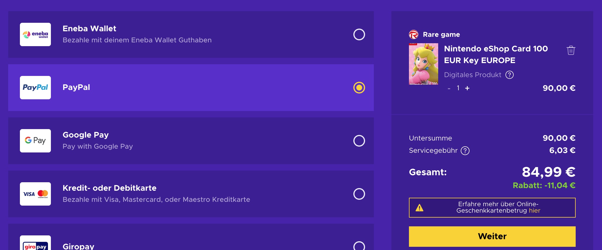Open the Digitales Produkt info tooltip
Viewport: 602px width, 250px height.
click(x=510, y=75)
